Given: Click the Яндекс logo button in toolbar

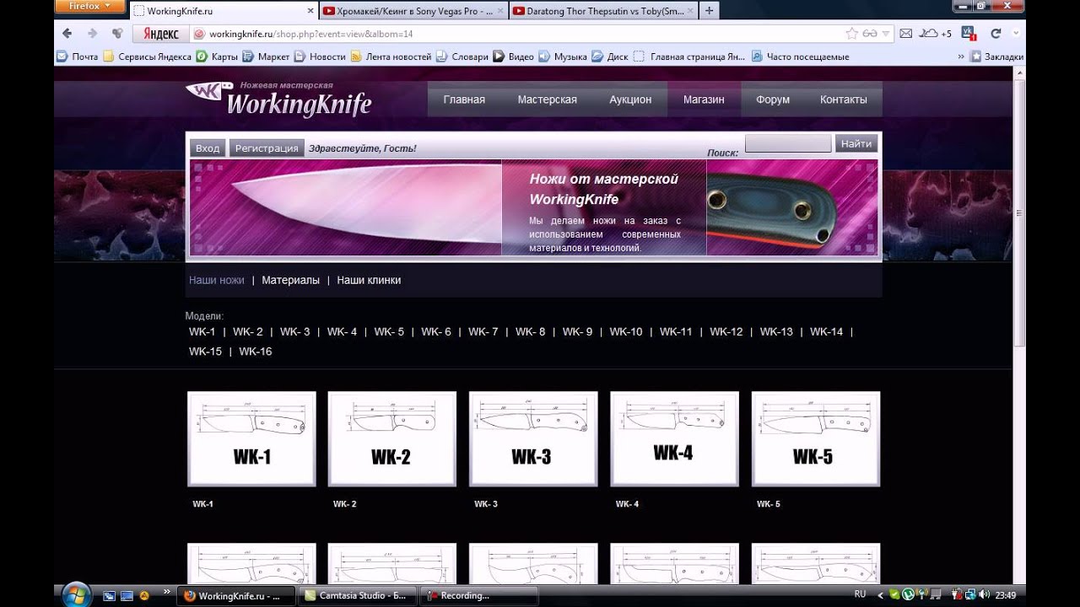Looking at the screenshot, I should tap(160, 34).
